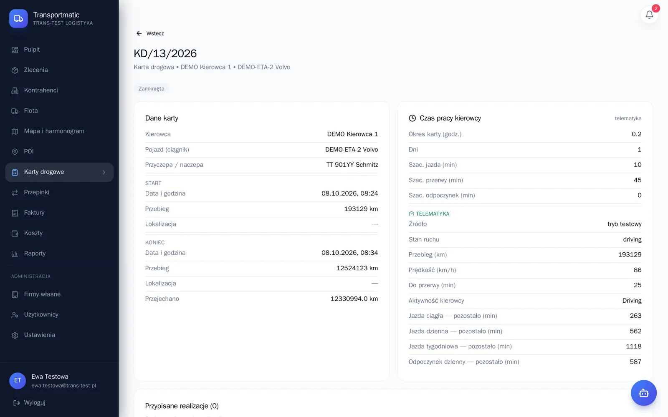This screenshot has height=417, width=668.
Task: Navigate to Faktury
Action: tap(59, 213)
